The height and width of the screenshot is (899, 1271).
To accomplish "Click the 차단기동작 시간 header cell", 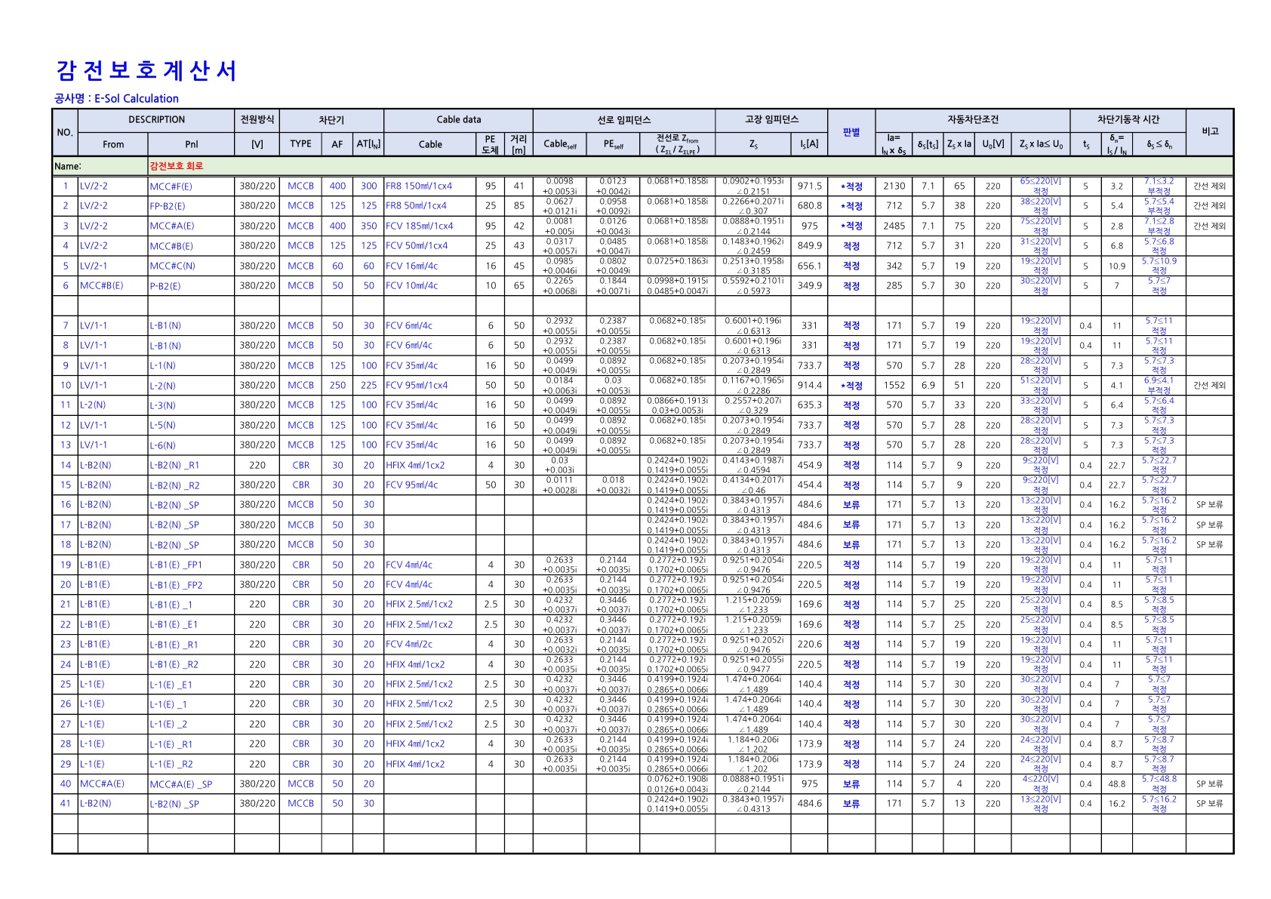I will (1128, 120).
